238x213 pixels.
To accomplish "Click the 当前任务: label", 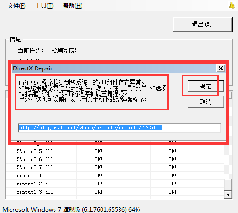I will (30, 51).
